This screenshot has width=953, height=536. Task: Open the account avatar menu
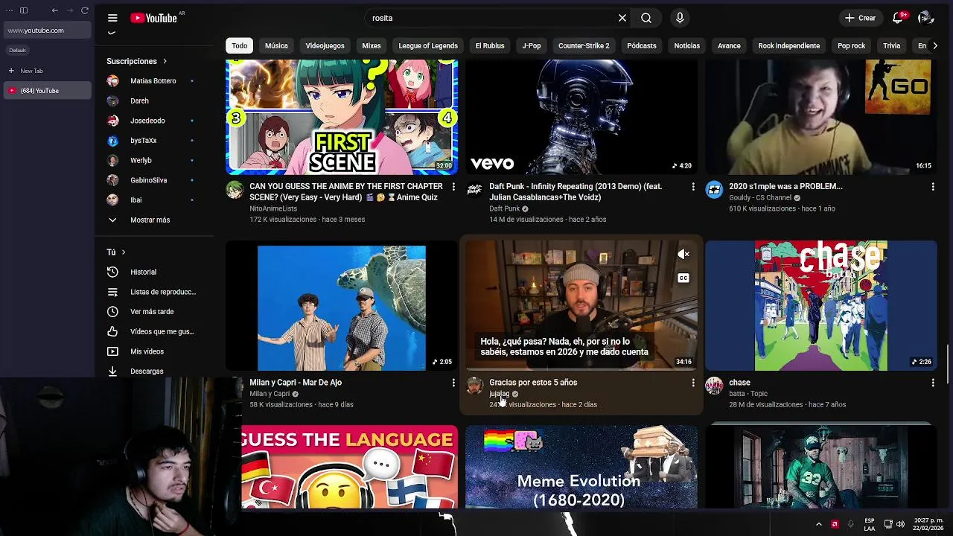coord(925,18)
